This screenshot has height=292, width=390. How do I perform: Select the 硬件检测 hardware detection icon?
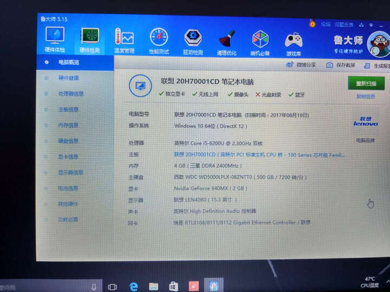point(90,40)
